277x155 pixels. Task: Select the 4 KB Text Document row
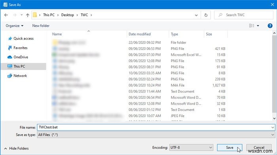(139, 91)
